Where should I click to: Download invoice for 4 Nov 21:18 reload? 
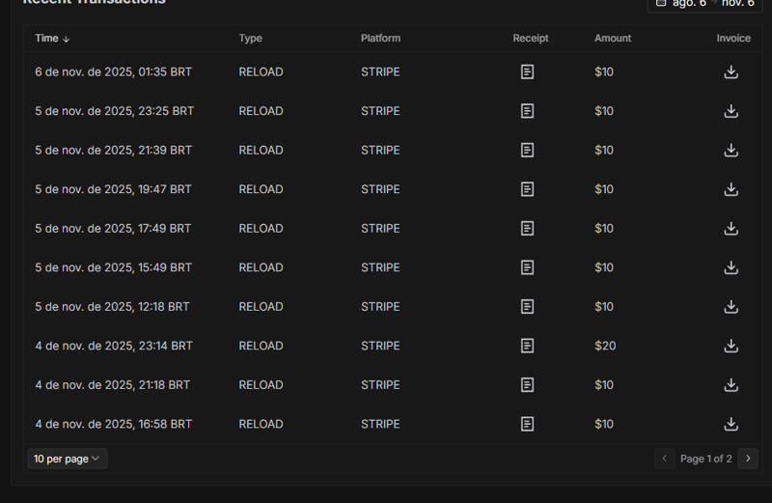[731, 385]
